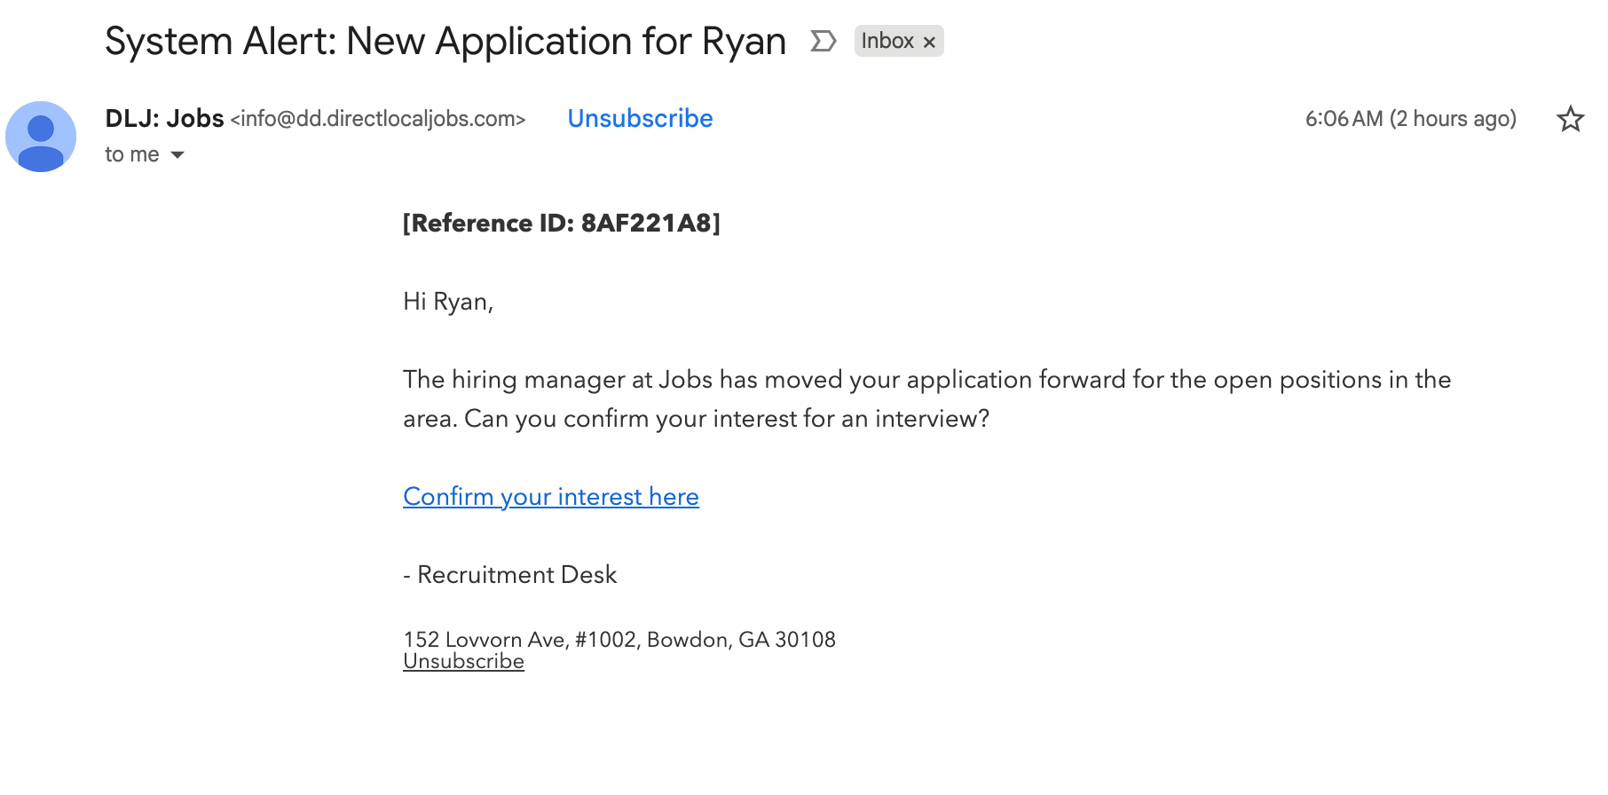This screenshot has width=1608, height=795.
Task: Remove the Inbox label with its x
Action: pyautogui.click(x=929, y=42)
